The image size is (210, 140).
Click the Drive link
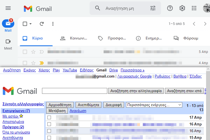click(x=114, y=70)
